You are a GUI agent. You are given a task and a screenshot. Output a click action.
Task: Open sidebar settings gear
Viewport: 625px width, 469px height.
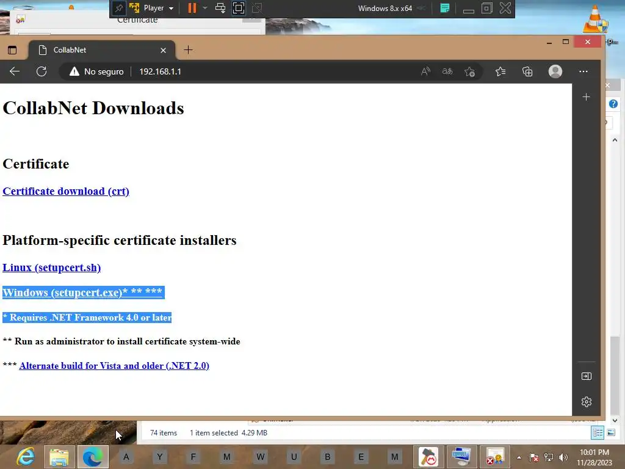pyautogui.click(x=587, y=402)
